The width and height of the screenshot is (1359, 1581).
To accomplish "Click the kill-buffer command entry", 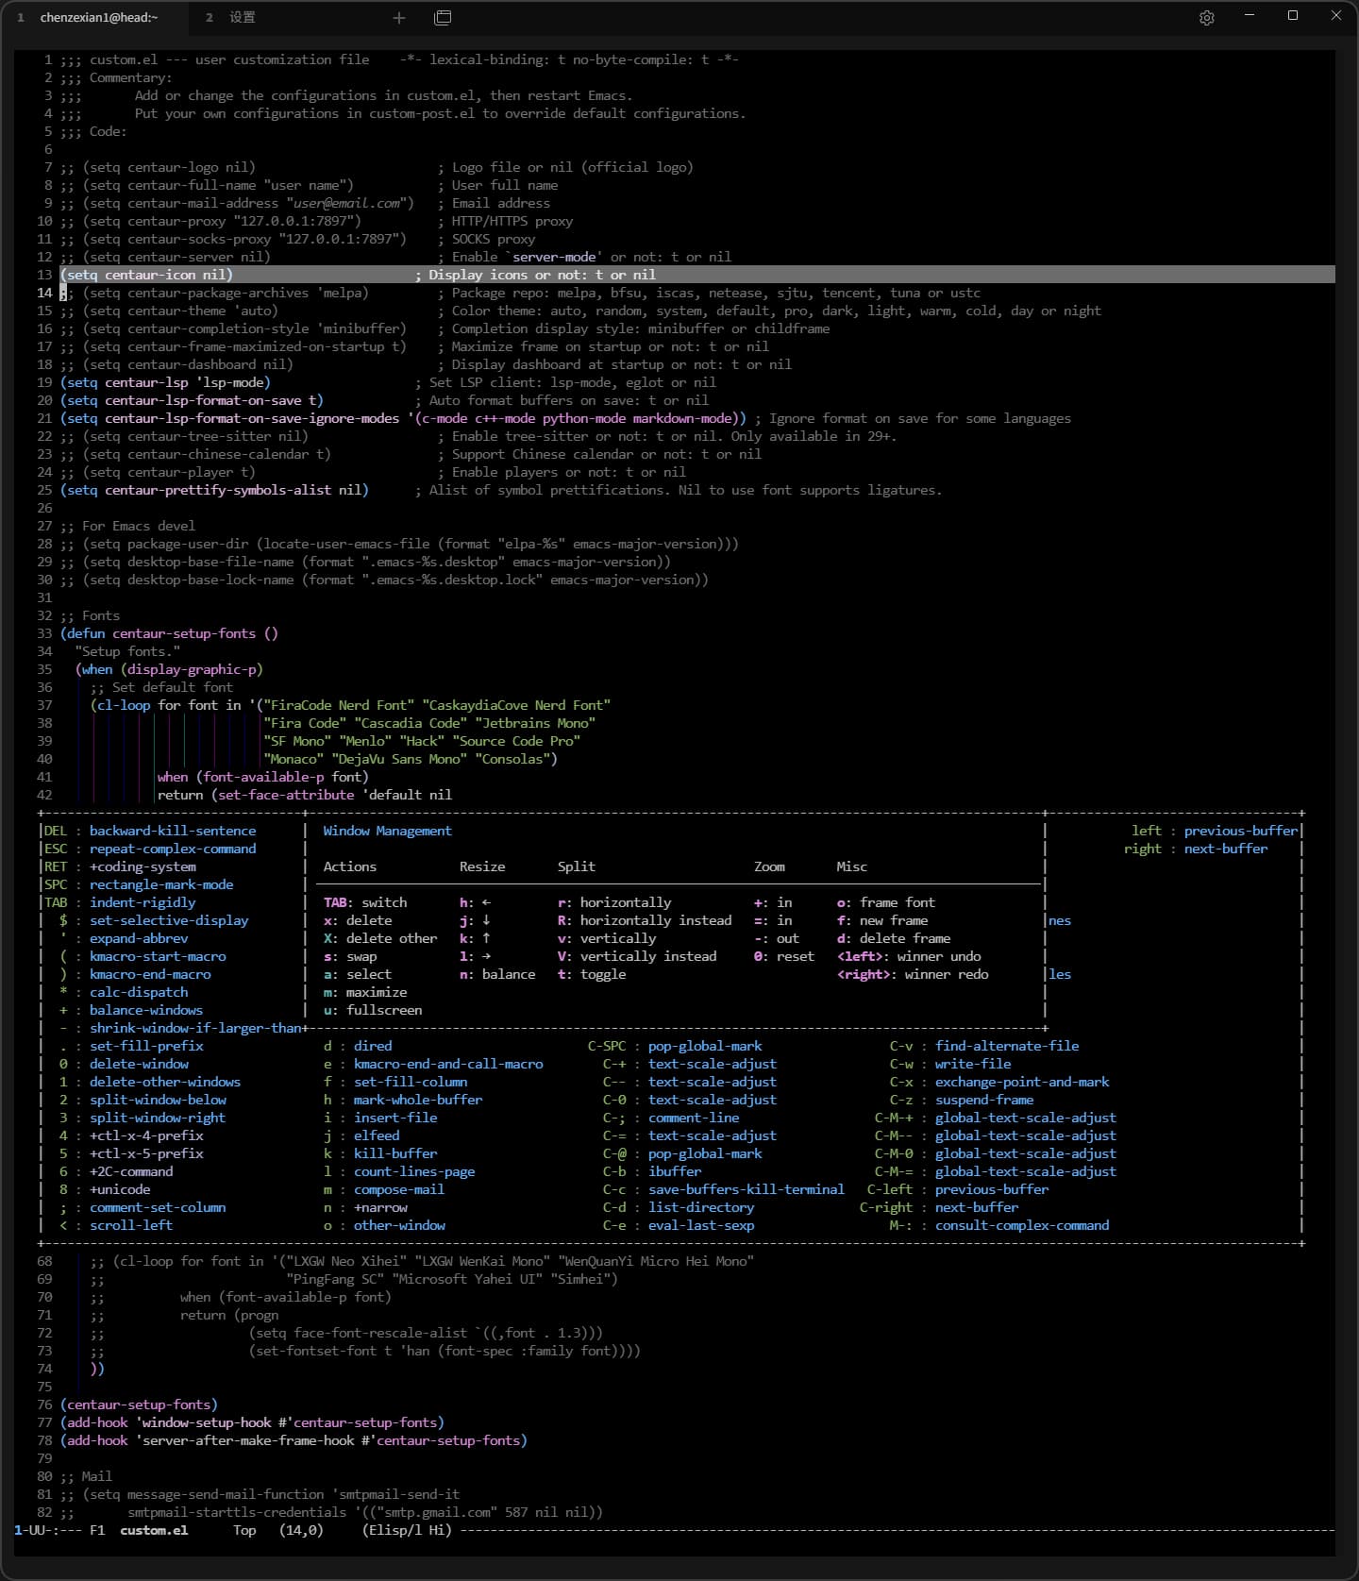I will pyautogui.click(x=395, y=1153).
